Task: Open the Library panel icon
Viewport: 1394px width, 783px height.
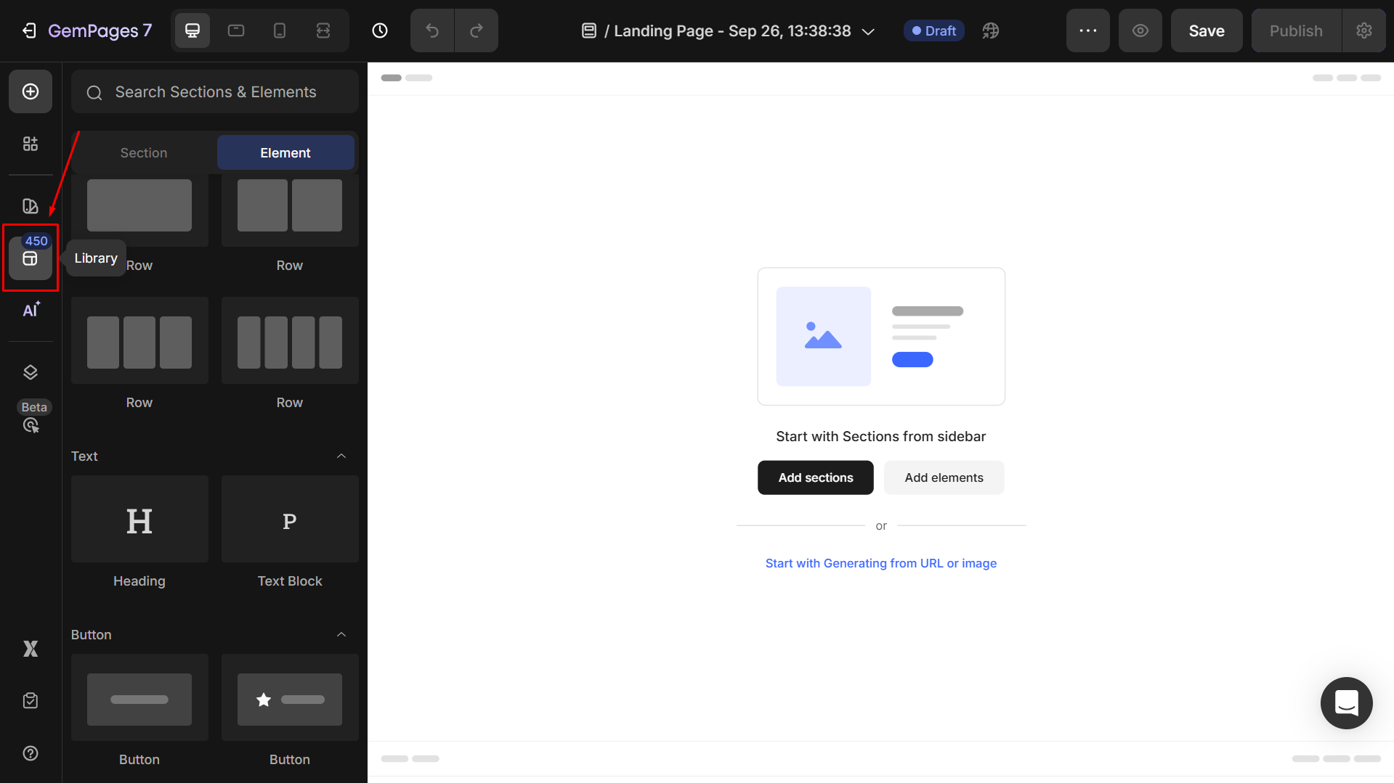Action: click(30, 259)
